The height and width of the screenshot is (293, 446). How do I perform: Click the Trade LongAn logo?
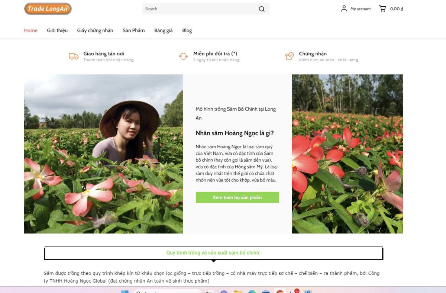click(x=48, y=9)
